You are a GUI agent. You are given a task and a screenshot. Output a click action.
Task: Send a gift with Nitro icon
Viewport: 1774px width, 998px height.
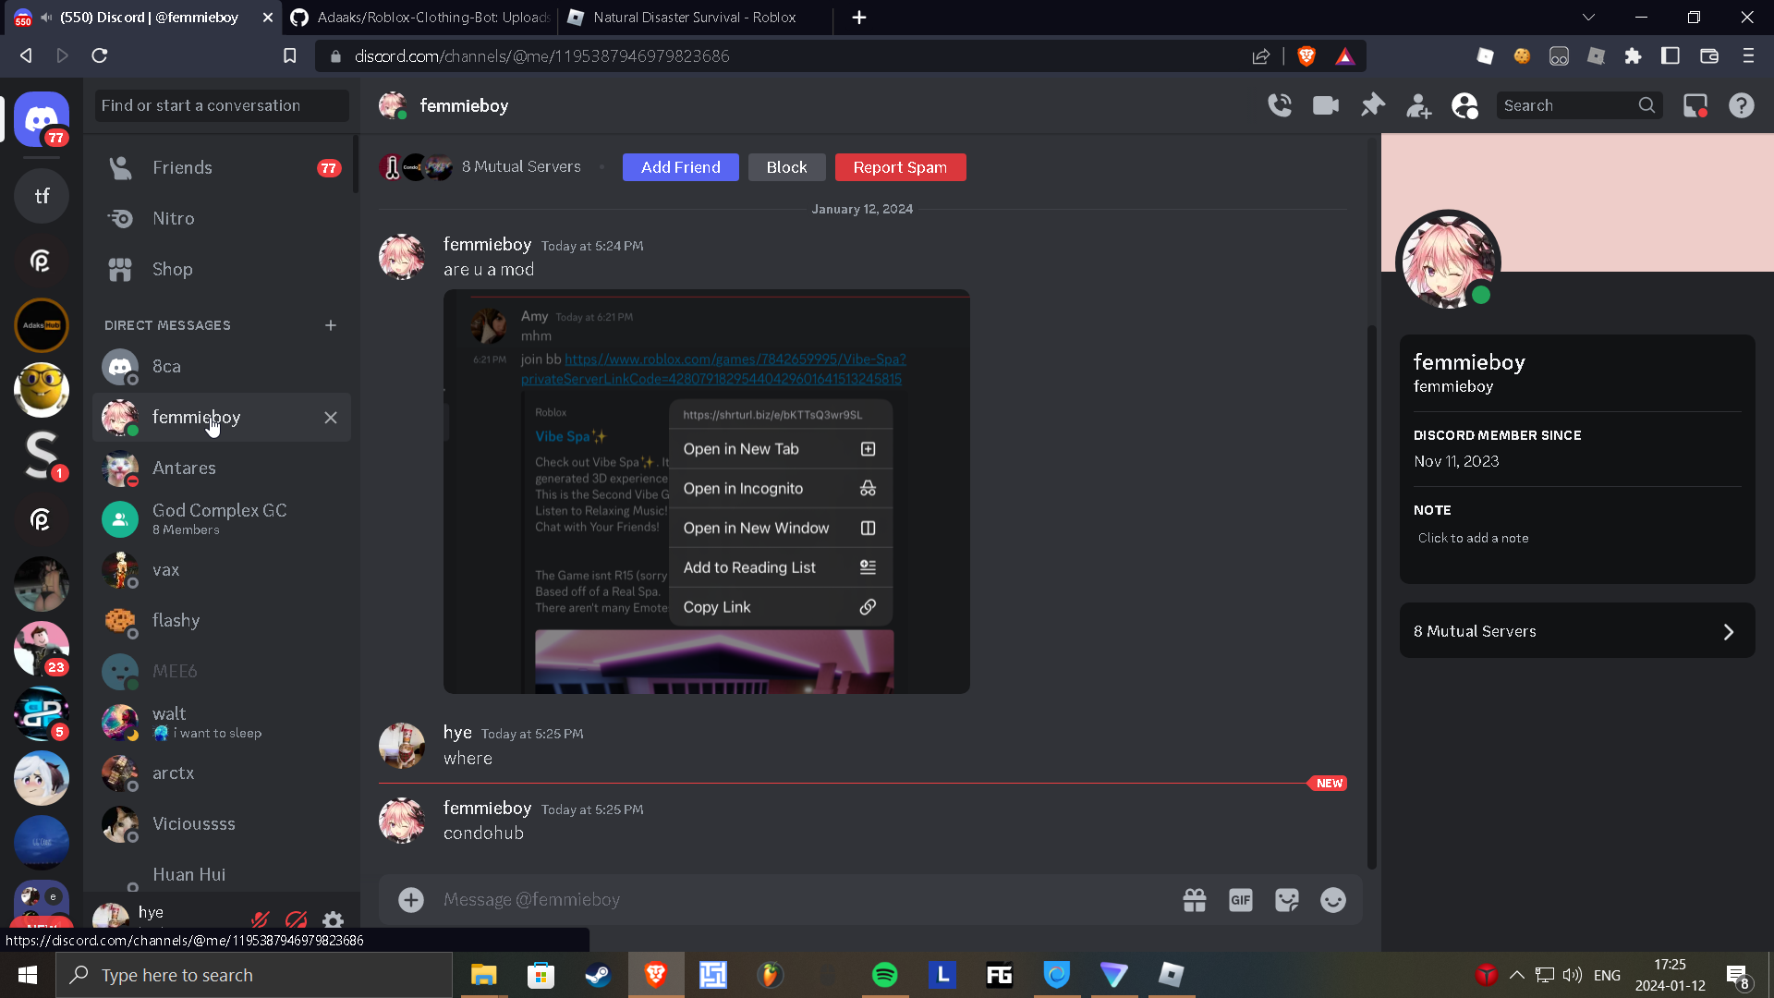[1195, 900]
